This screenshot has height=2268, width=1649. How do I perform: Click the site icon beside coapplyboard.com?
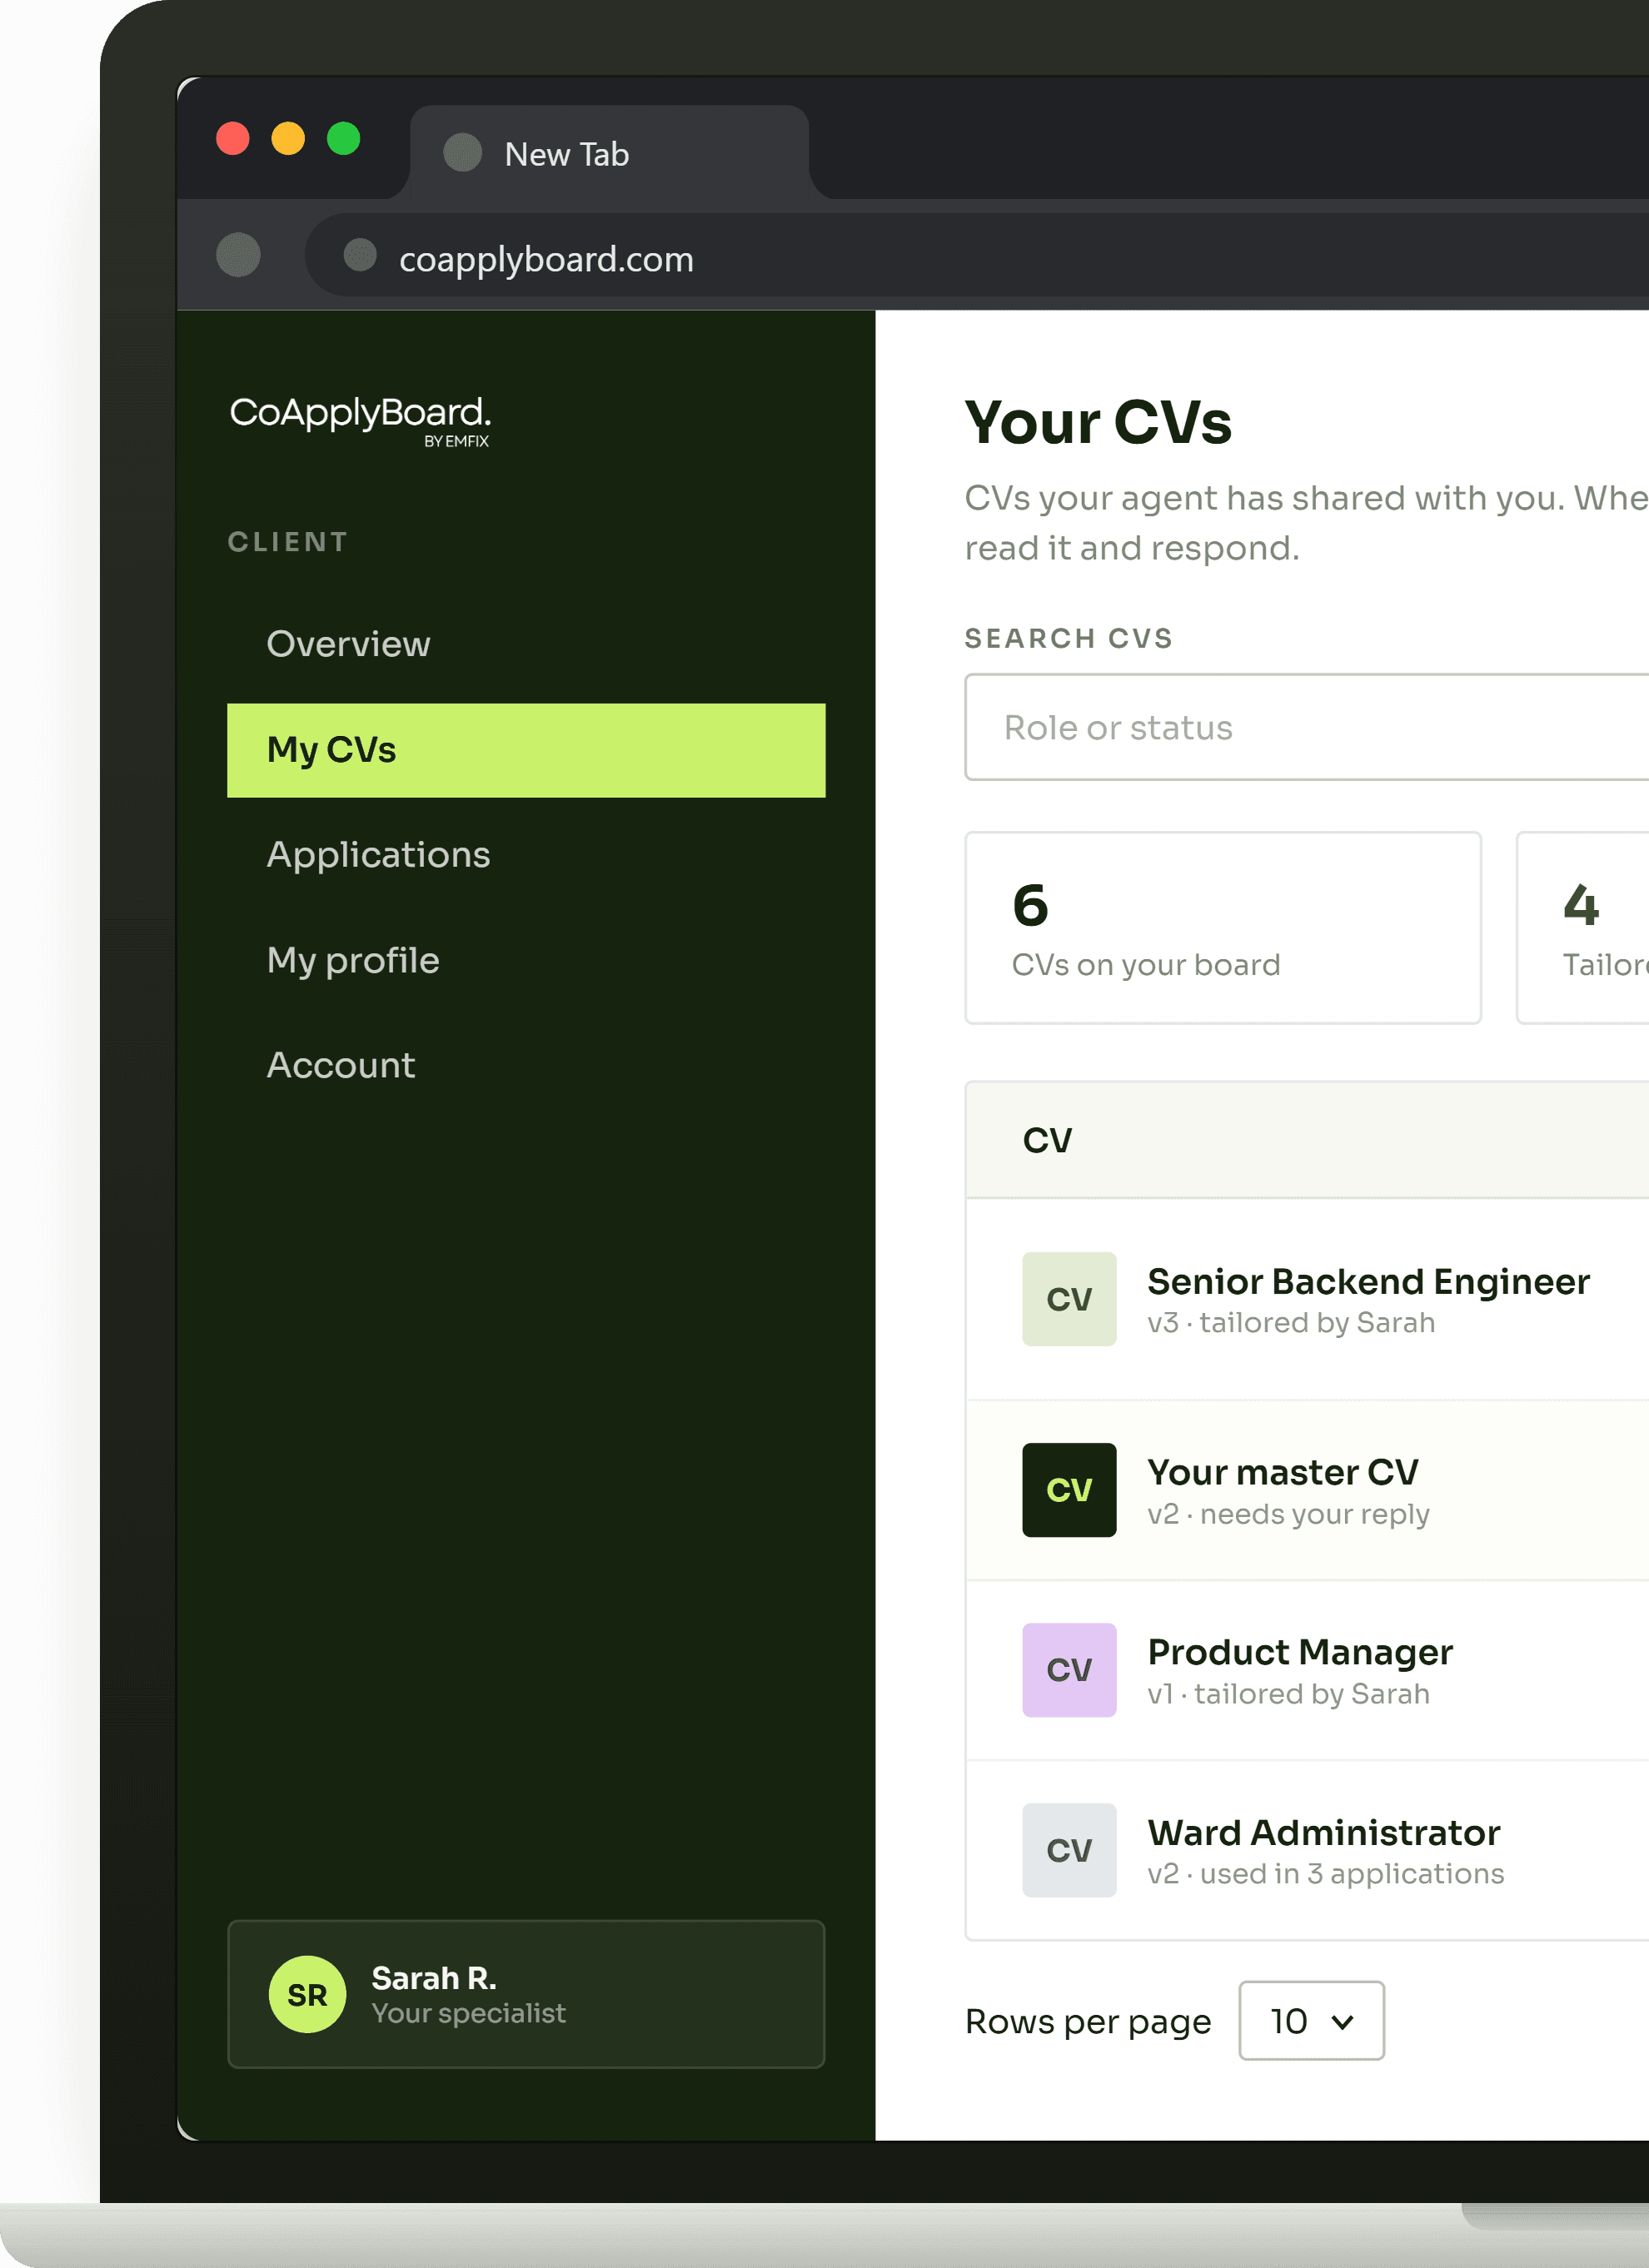360,255
